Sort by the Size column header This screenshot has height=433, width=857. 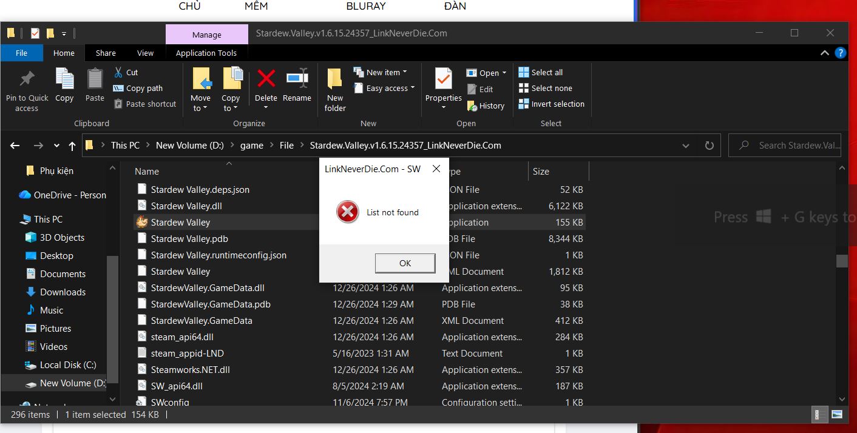(x=541, y=172)
